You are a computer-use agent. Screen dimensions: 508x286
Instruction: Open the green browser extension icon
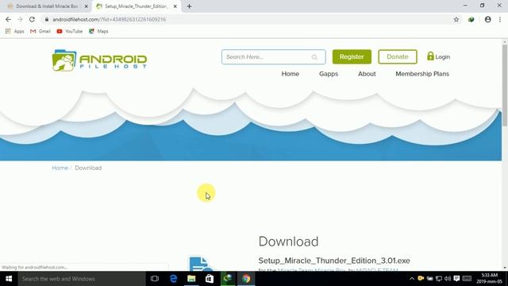pos(471,19)
